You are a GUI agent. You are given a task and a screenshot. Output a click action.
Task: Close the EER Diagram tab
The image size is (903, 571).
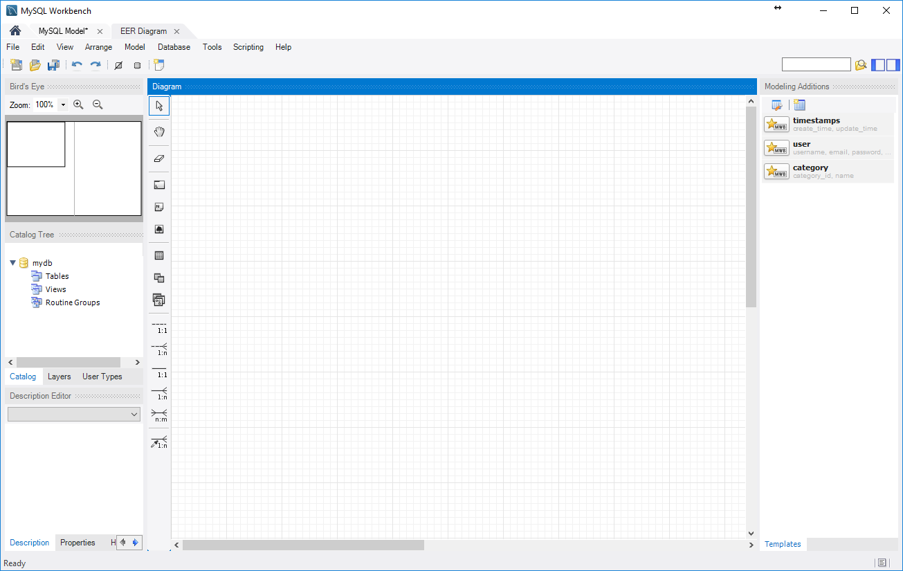176,31
